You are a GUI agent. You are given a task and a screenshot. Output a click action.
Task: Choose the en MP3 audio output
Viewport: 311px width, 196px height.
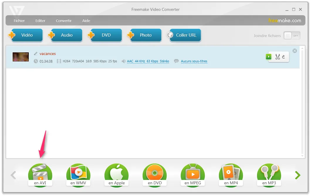[269, 175]
